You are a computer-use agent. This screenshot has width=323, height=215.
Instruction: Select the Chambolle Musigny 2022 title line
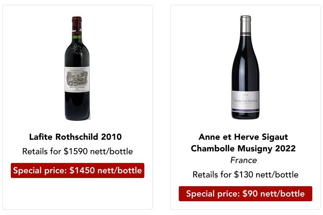click(243, 149)
